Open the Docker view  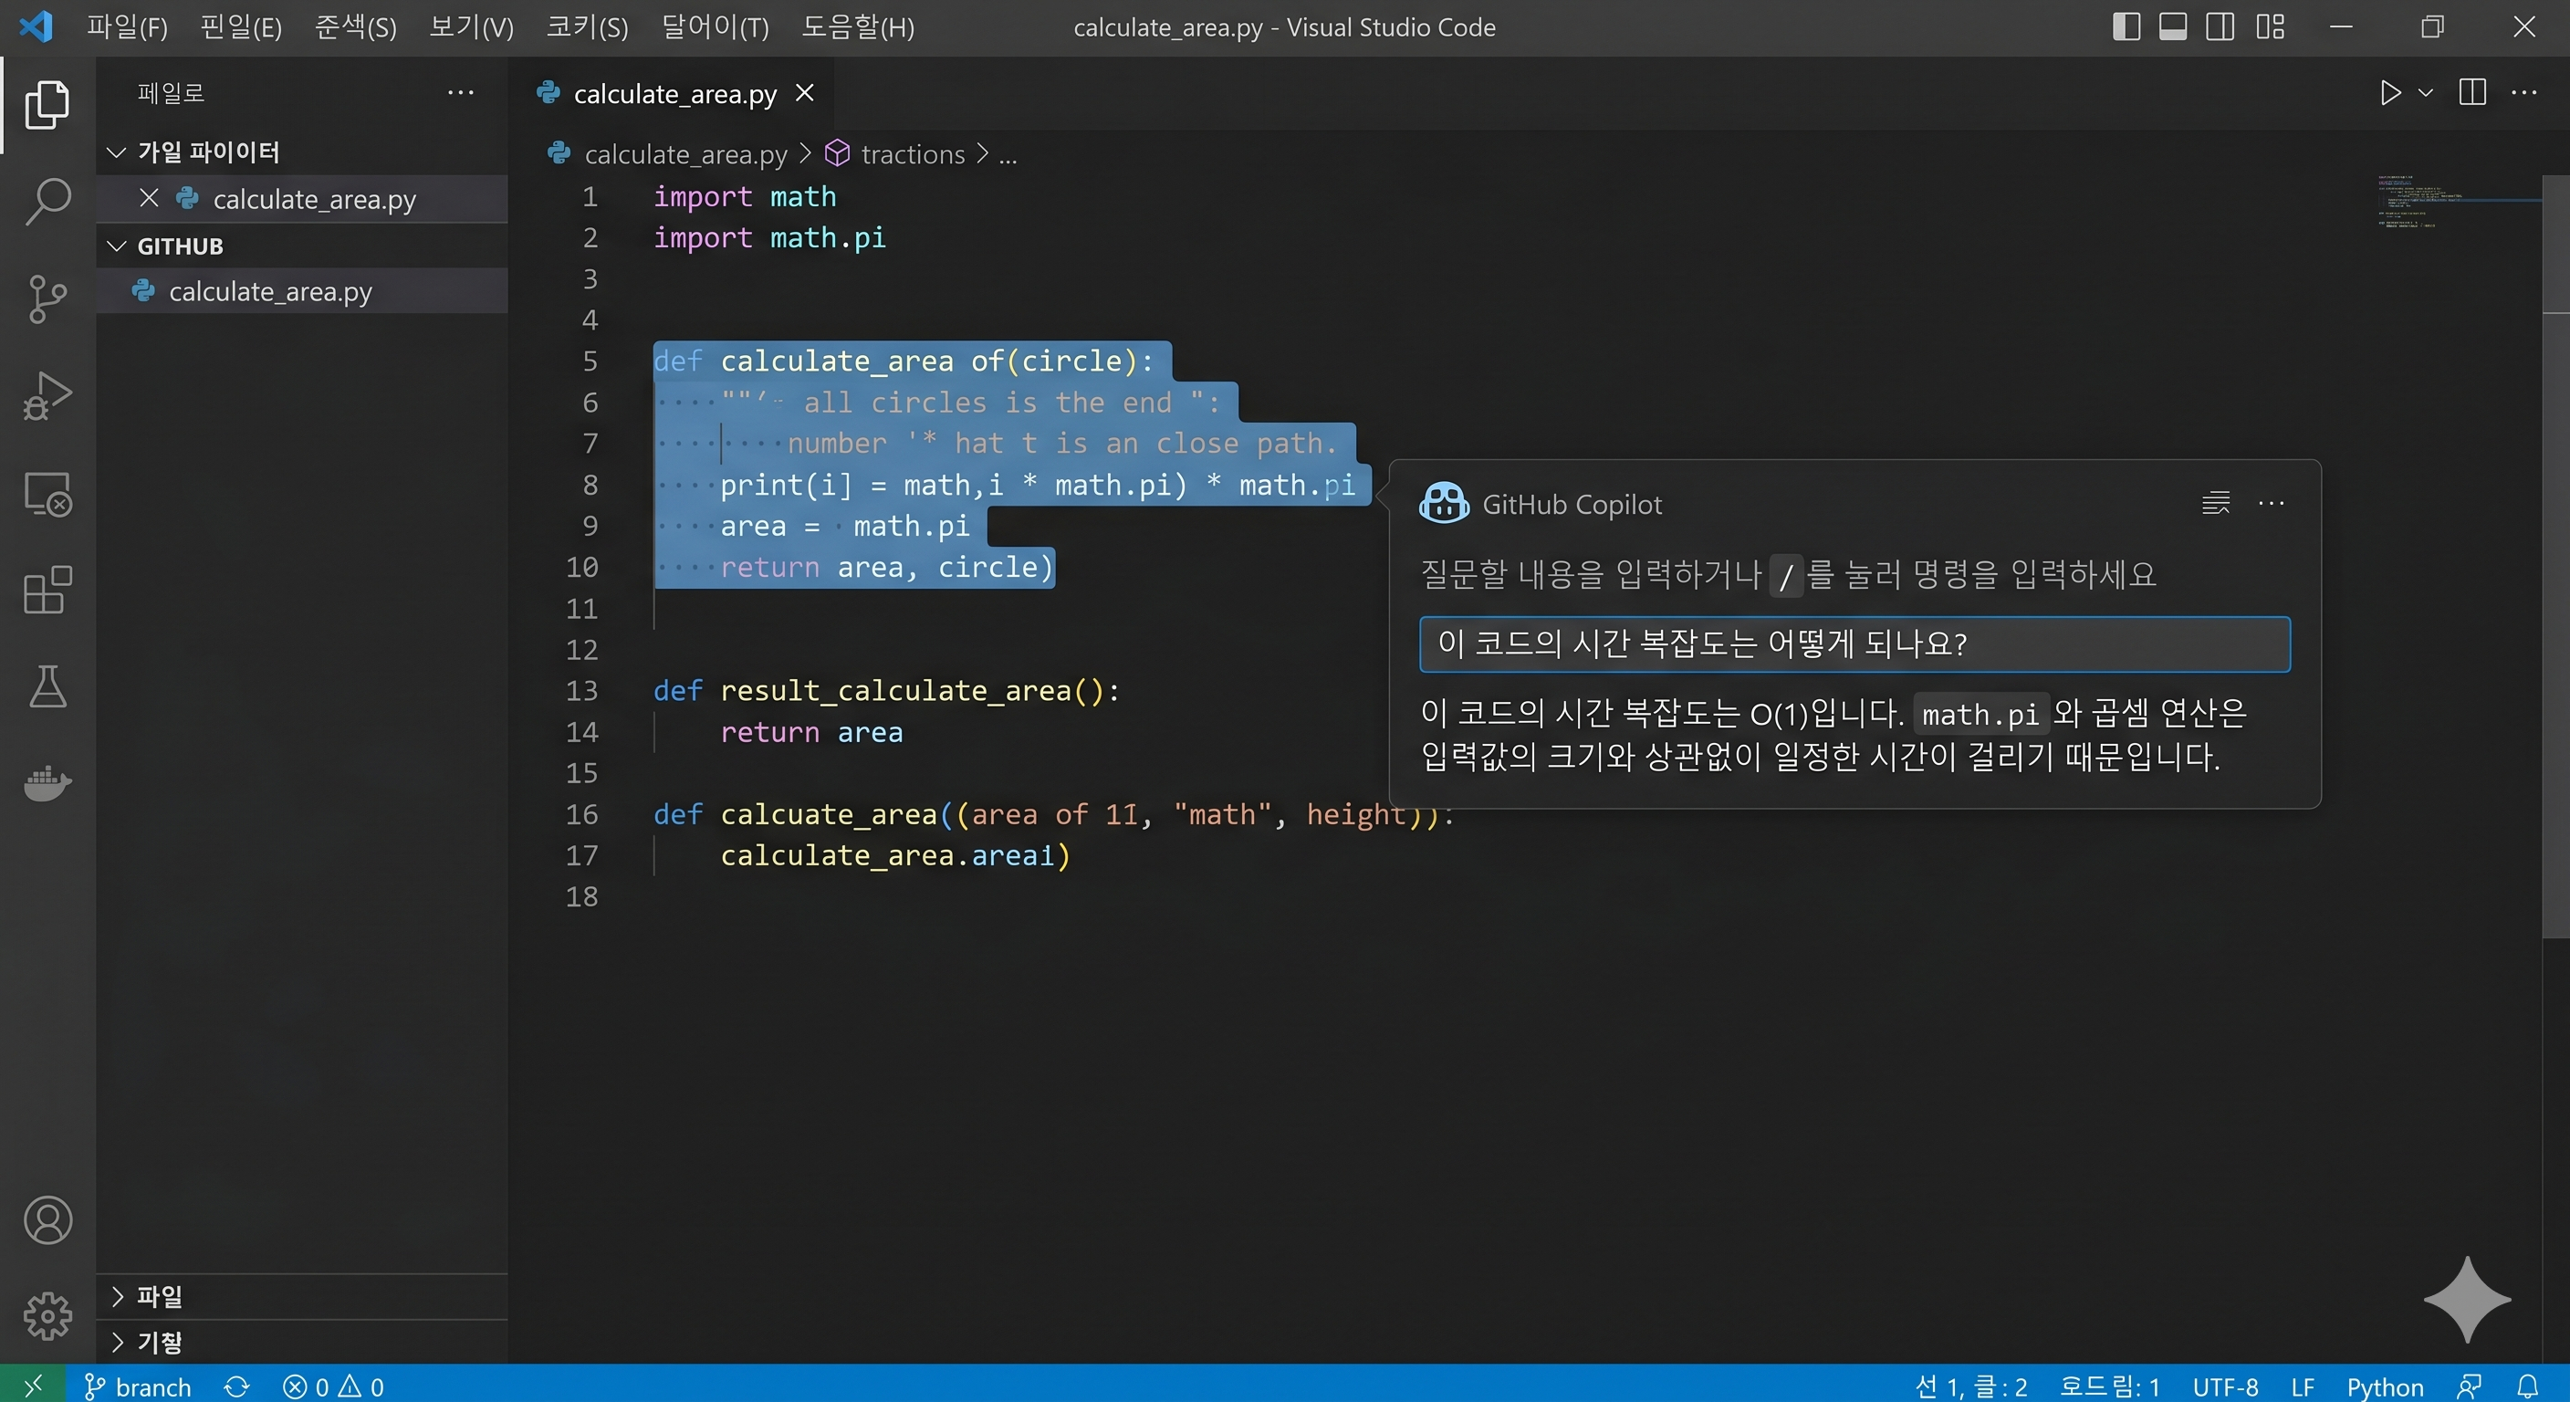pos(47,783)
